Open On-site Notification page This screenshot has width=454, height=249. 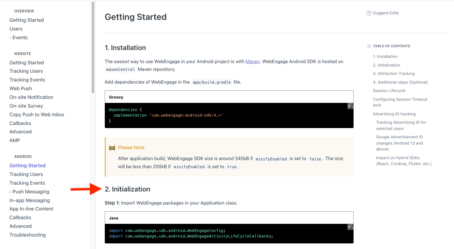pos(31,97)
